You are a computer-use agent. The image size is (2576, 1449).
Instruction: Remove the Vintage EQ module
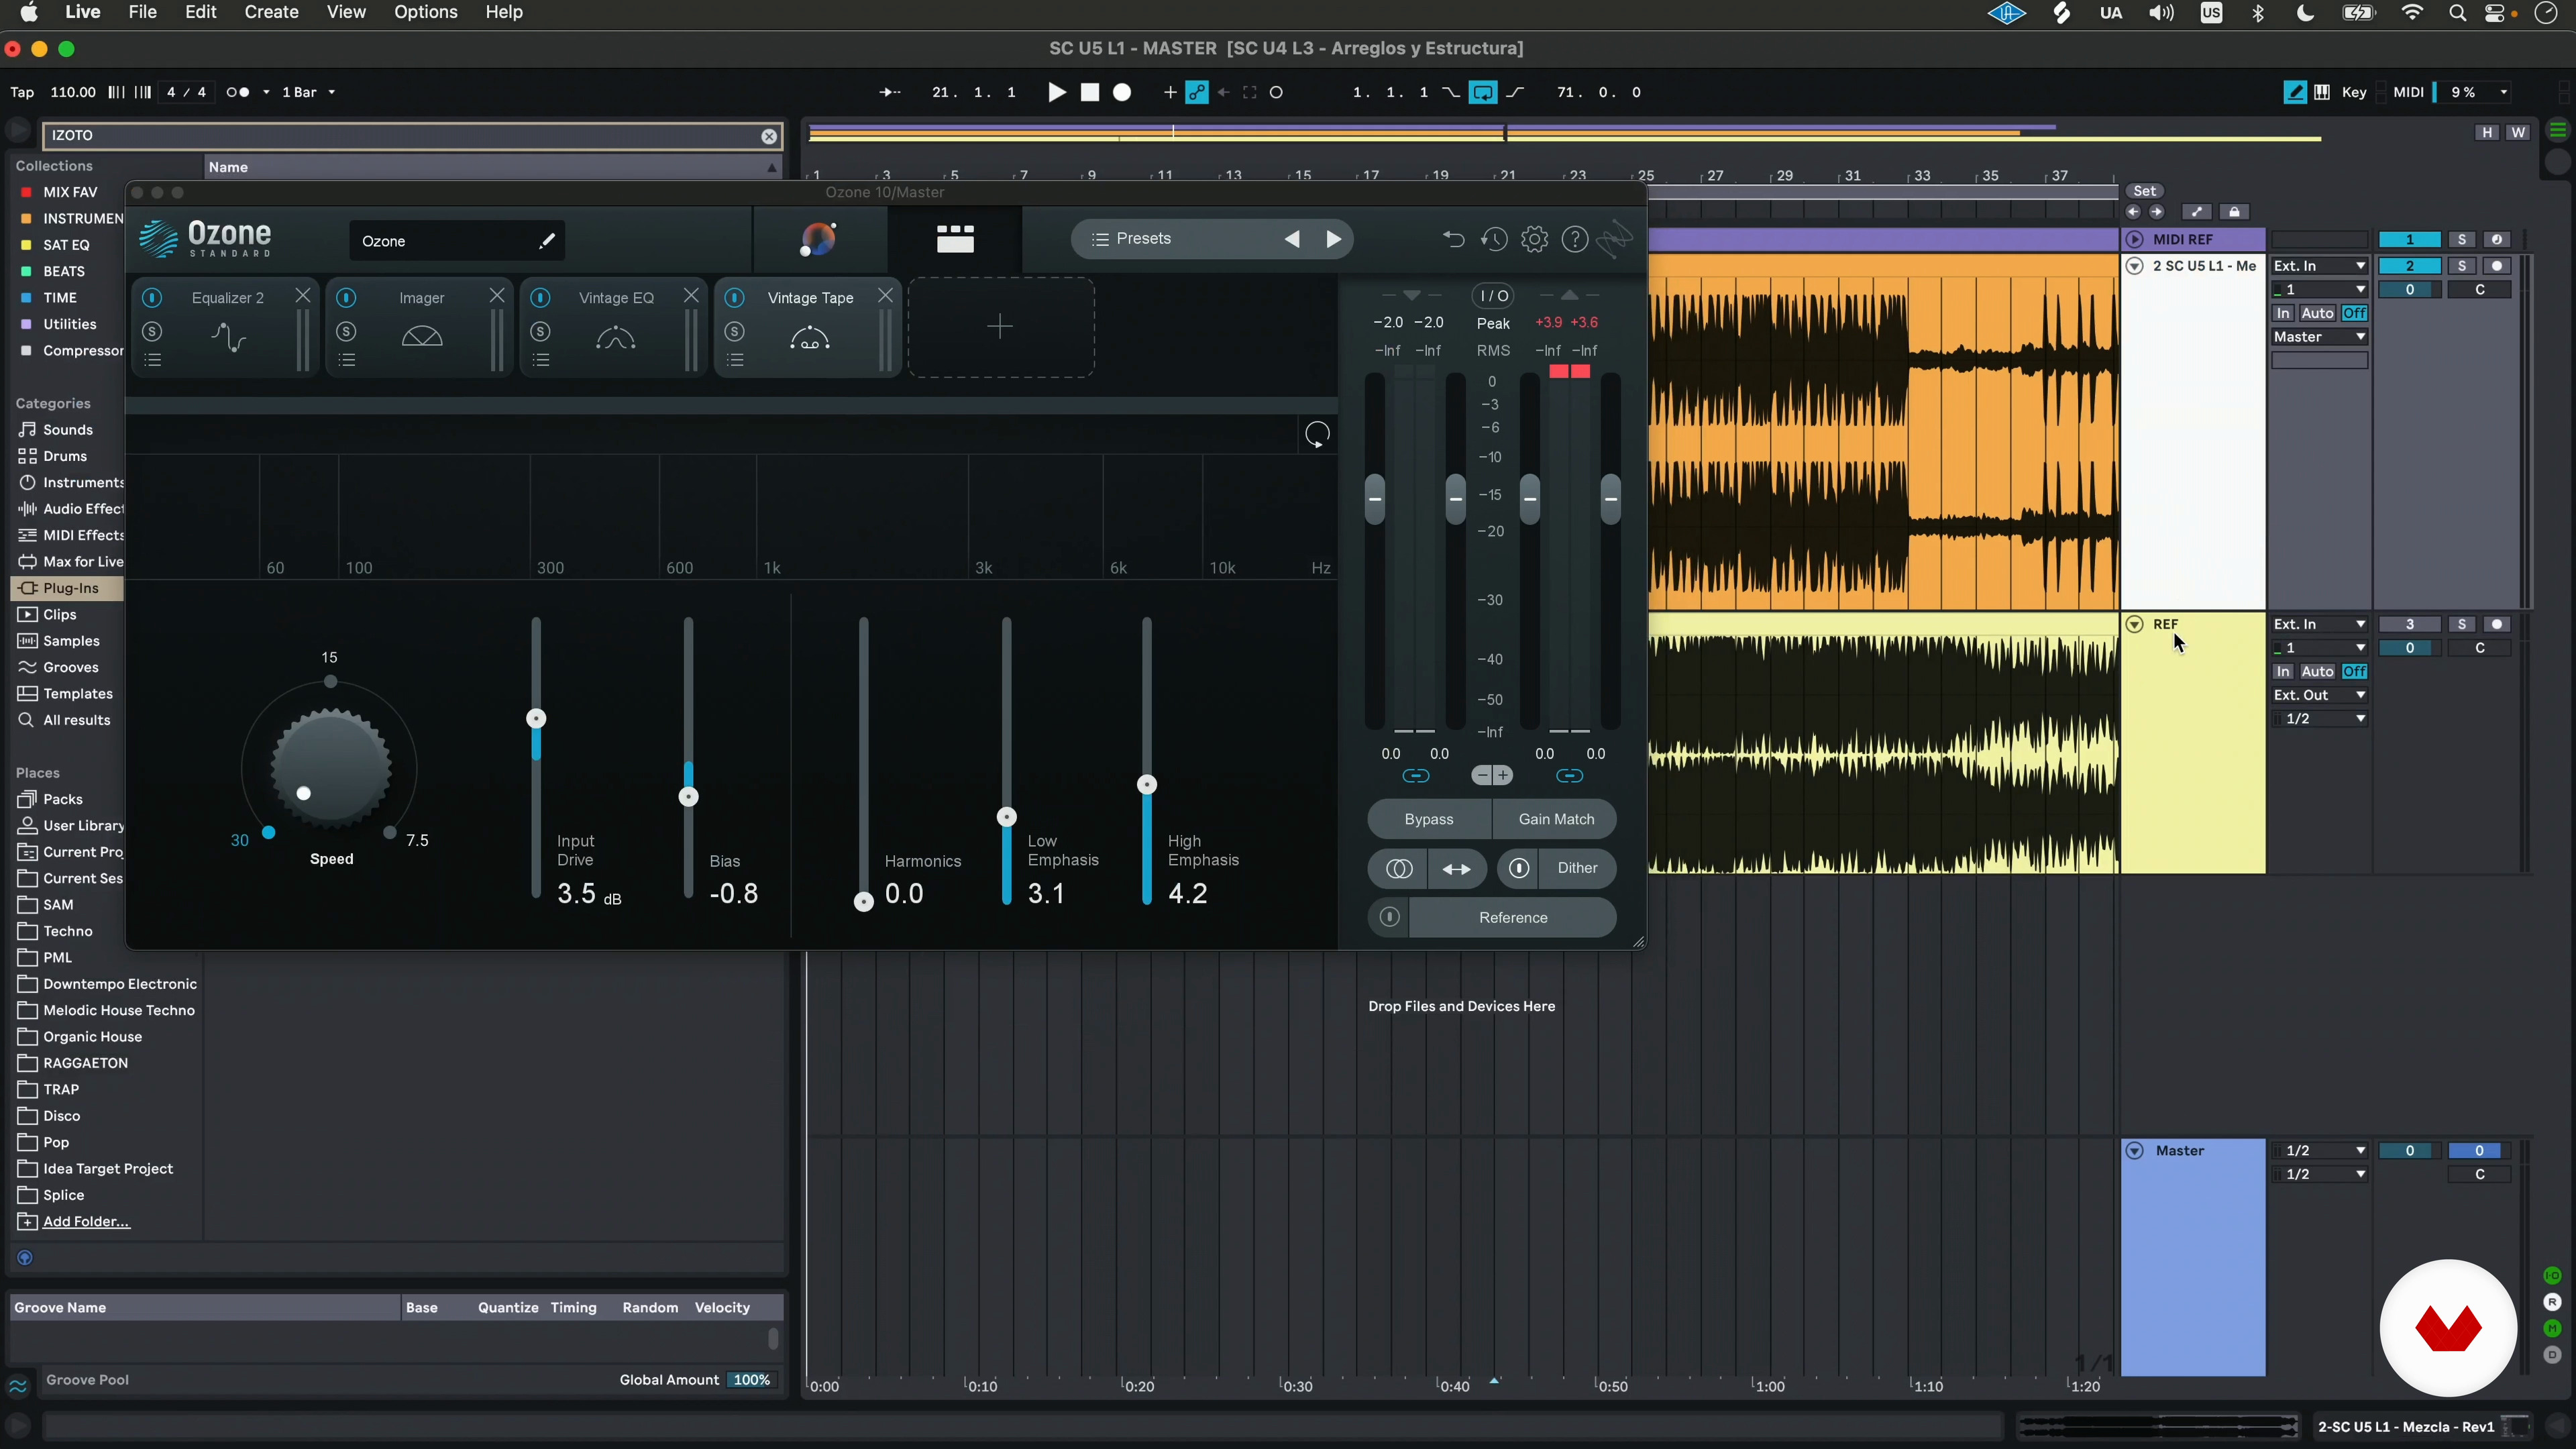(x=691, y=296)
